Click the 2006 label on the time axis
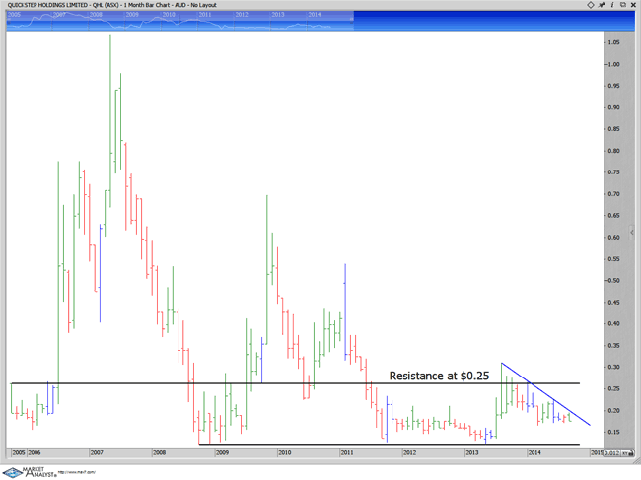 35,452
